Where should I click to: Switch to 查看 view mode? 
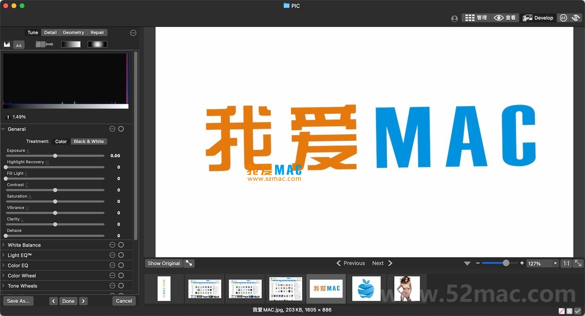point(504,18)
